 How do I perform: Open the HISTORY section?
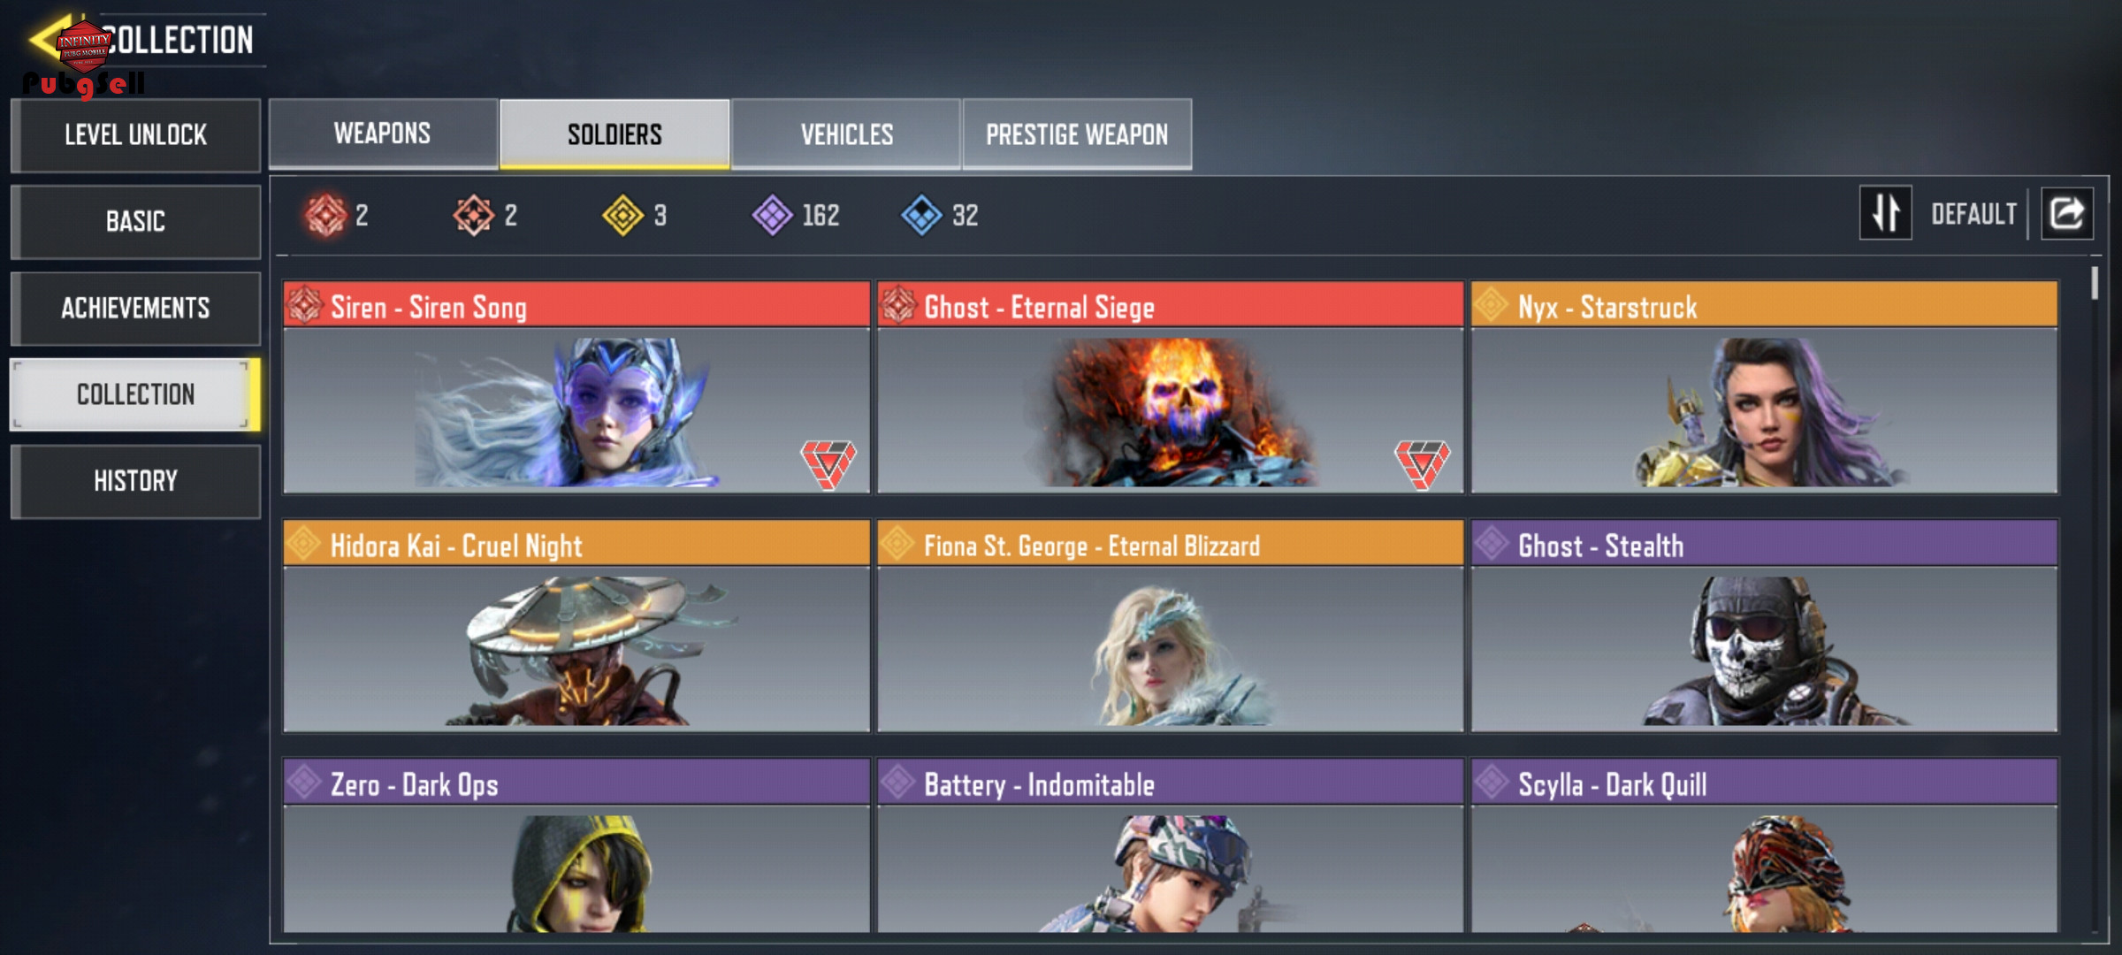[135, 481]
